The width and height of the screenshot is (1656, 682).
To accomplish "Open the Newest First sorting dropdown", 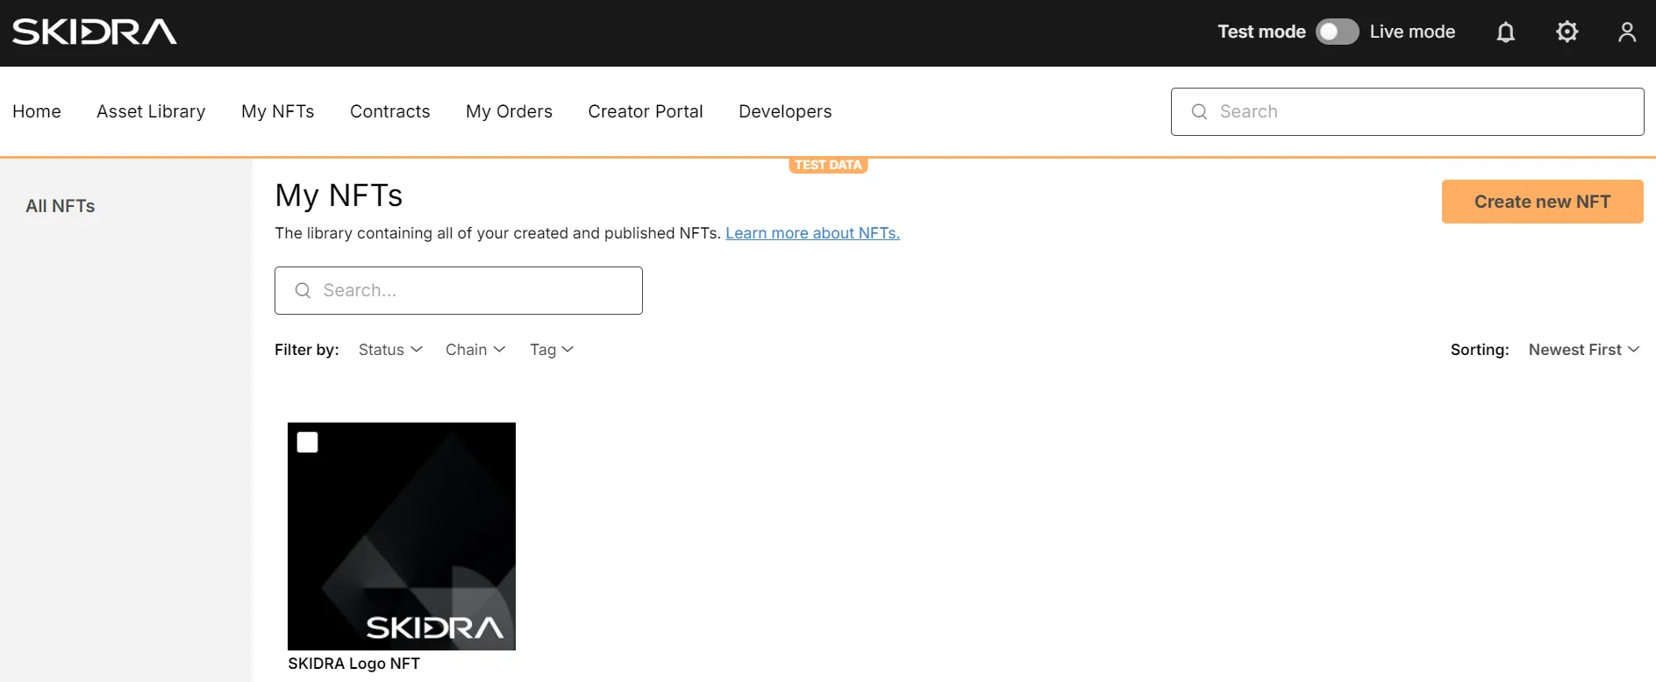I will coord(1584,350).
